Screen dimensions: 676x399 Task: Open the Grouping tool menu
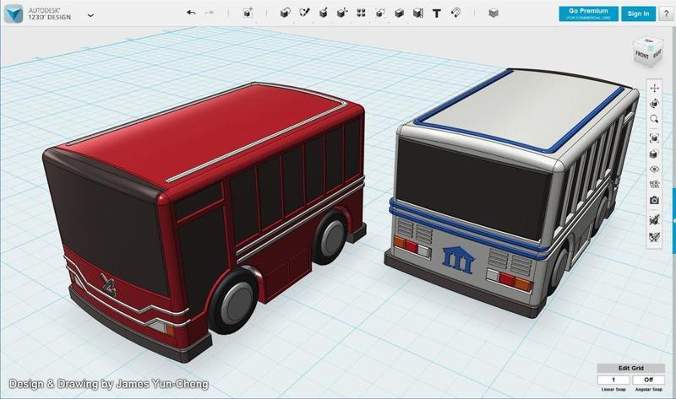point(379,13)
